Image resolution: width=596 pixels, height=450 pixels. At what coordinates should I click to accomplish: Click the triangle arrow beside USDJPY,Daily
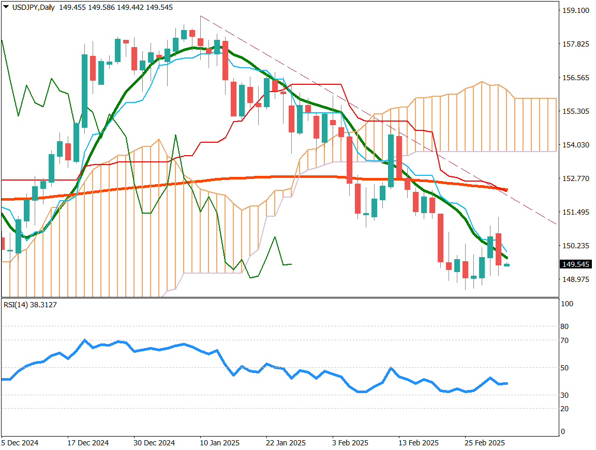pyautogui.click(x=6, y=7)
